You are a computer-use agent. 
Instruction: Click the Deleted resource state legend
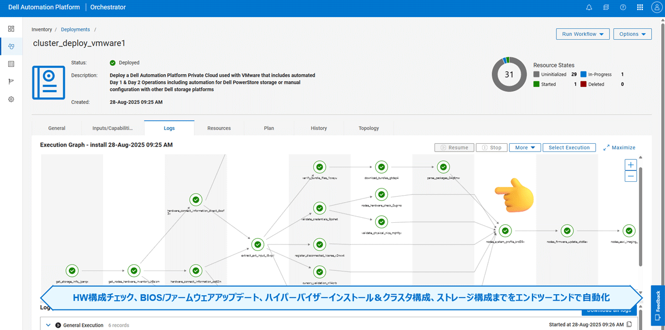(x=602, y=85)
